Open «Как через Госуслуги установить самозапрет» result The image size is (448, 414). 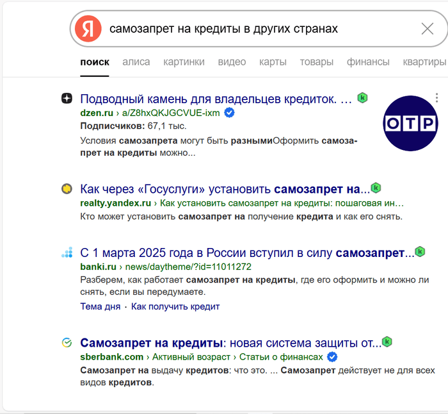point(225,189)
